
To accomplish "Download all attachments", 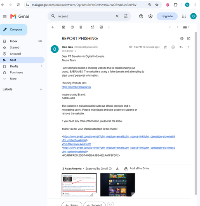I will click(117, 169).
